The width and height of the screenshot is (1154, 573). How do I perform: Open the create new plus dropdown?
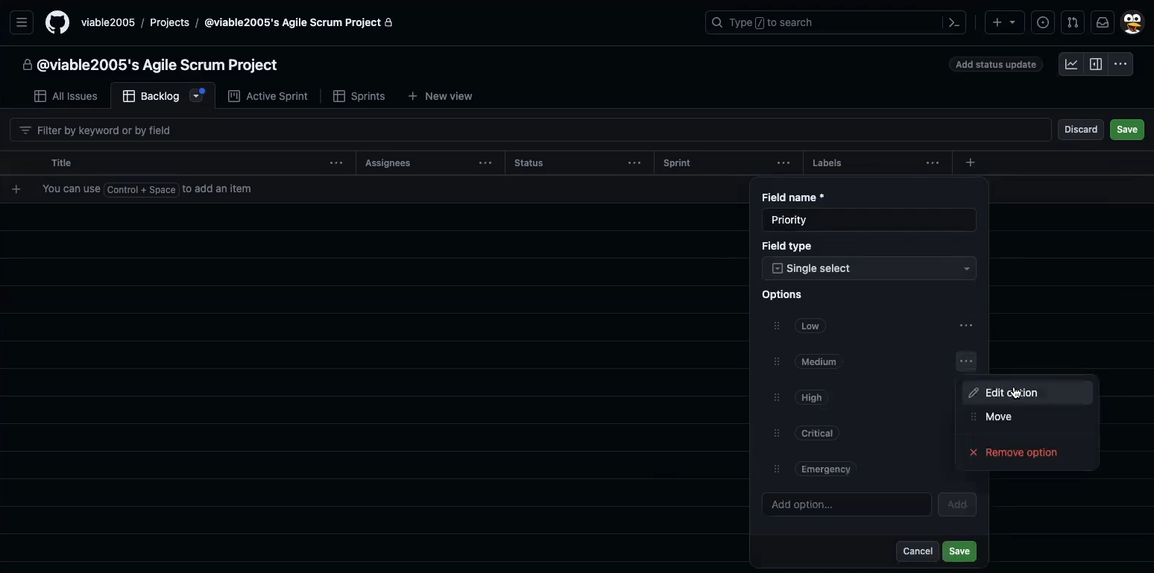point(1004,22)
